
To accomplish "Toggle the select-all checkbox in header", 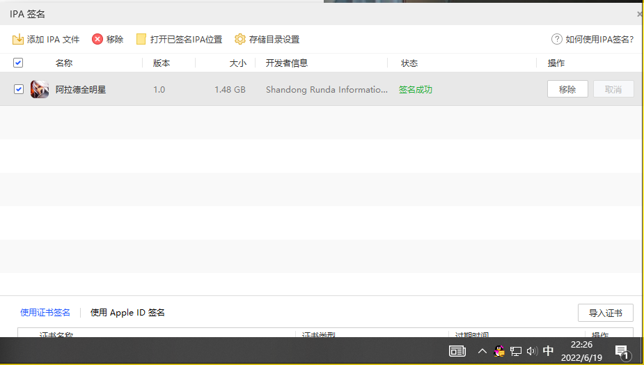I will tap(18, 63).
